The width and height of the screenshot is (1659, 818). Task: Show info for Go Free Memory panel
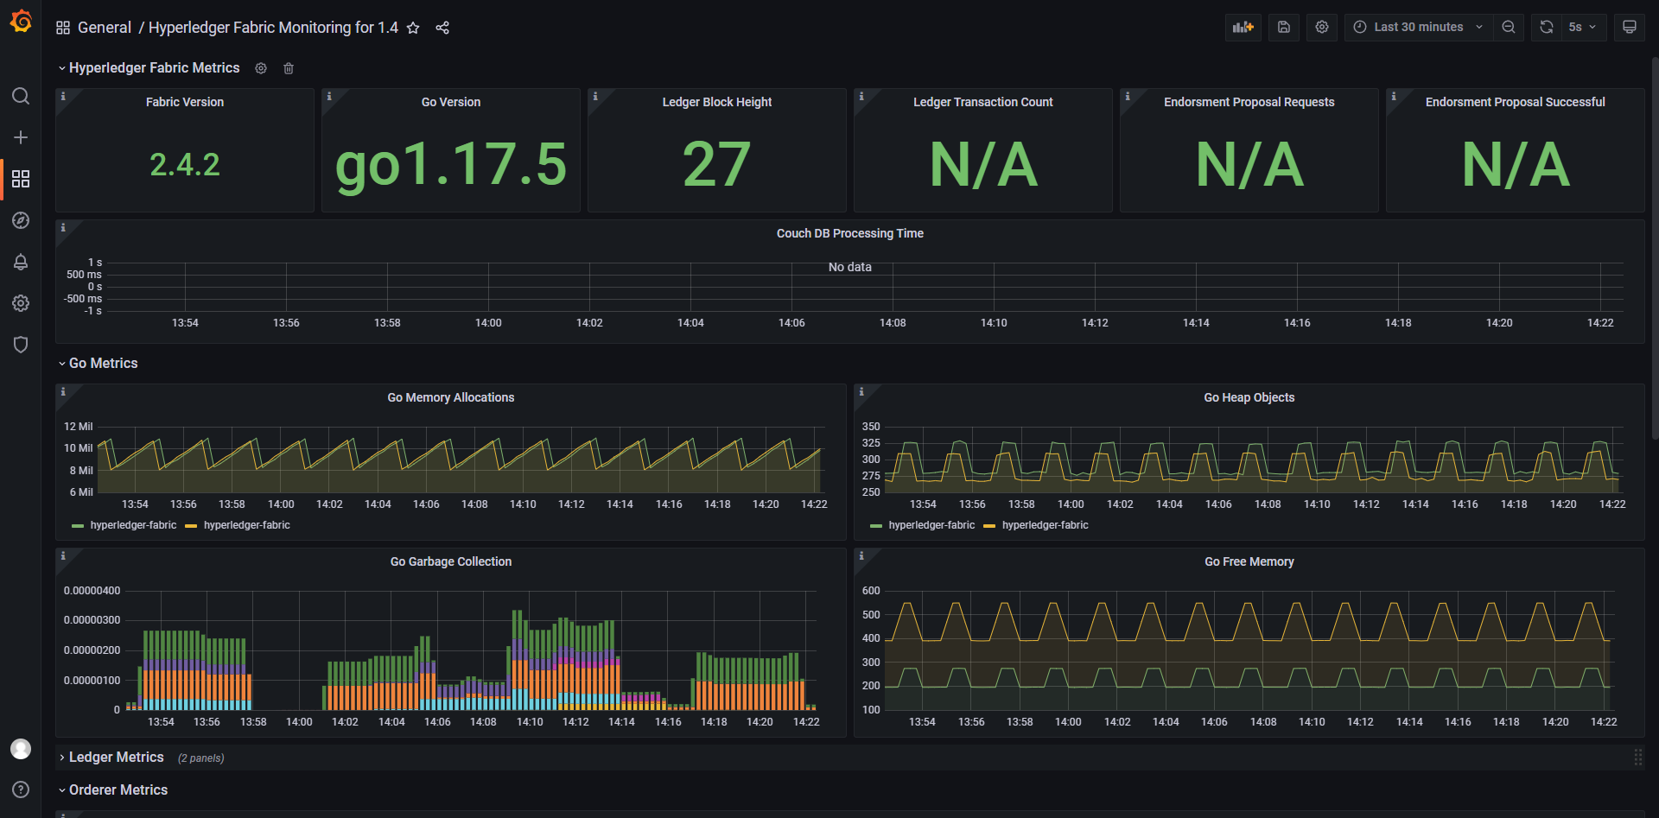click(x=861, y=556)
